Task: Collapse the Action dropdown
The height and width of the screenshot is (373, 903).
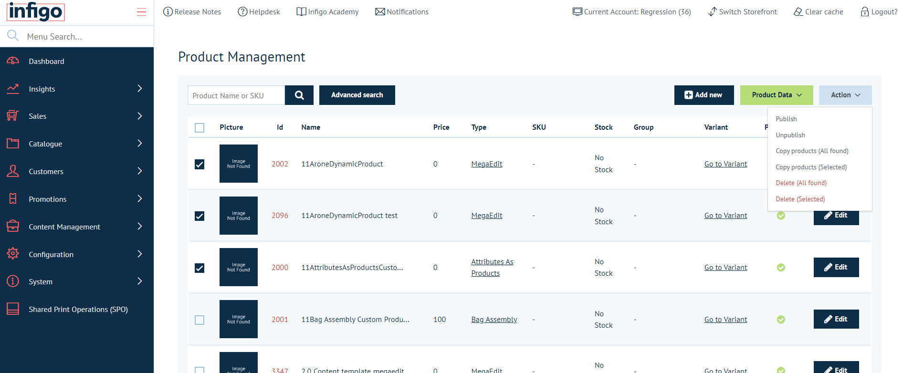Action: tap(845, 95)
